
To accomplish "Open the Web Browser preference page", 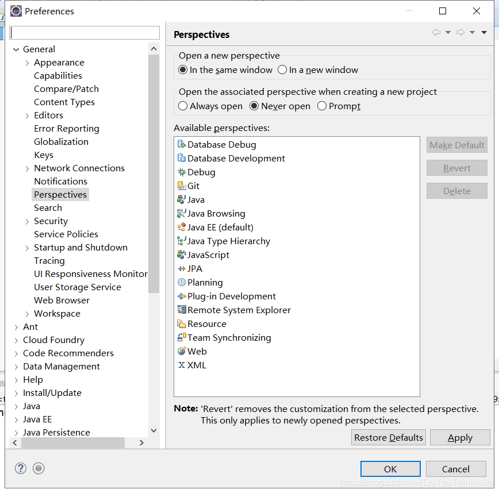I will (x=62, y=301).
